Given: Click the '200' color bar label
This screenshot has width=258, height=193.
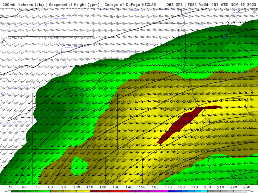Looking at the screenshot, I should tap(207, 187).
